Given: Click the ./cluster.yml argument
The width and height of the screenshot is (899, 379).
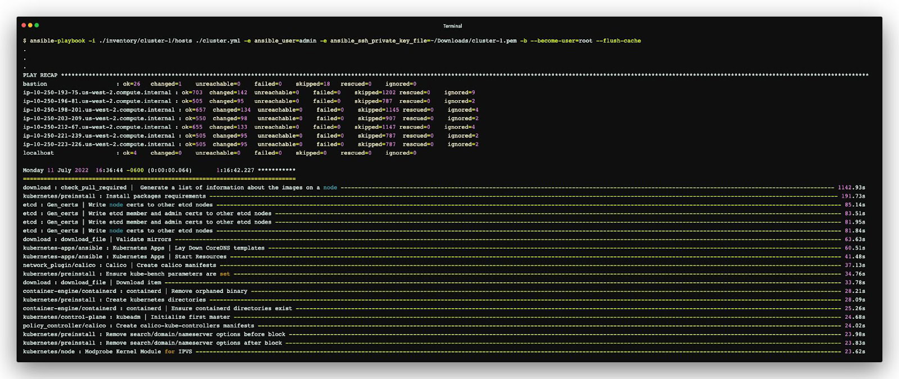Looking at the screenshot, I should pos(218,41).
